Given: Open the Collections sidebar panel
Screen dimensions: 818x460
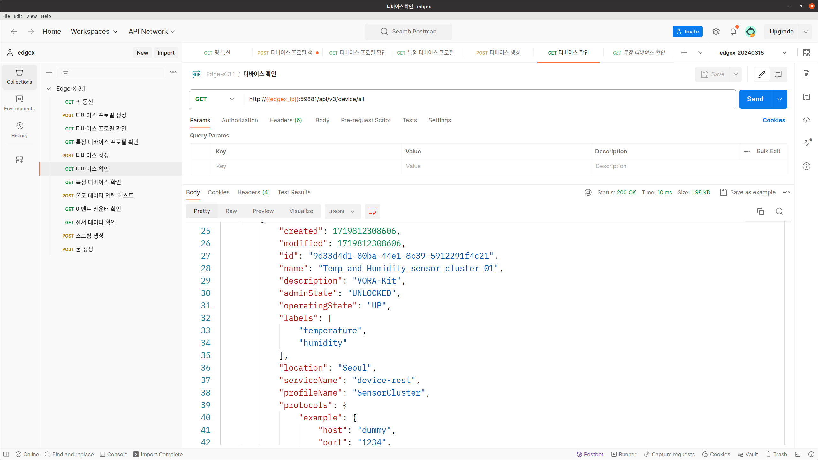Looking at the screenshot, I should pos(19,76).
